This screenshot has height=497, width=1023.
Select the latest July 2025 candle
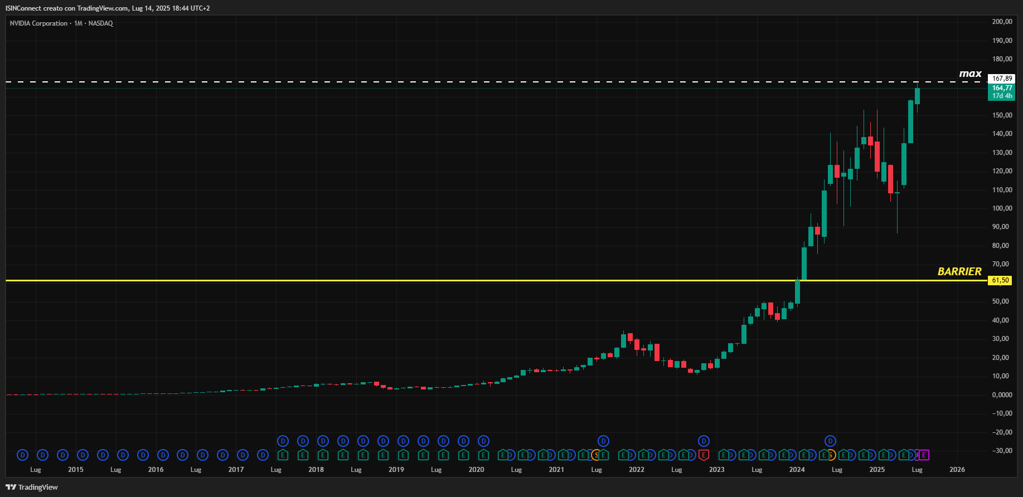coord(917,96)
